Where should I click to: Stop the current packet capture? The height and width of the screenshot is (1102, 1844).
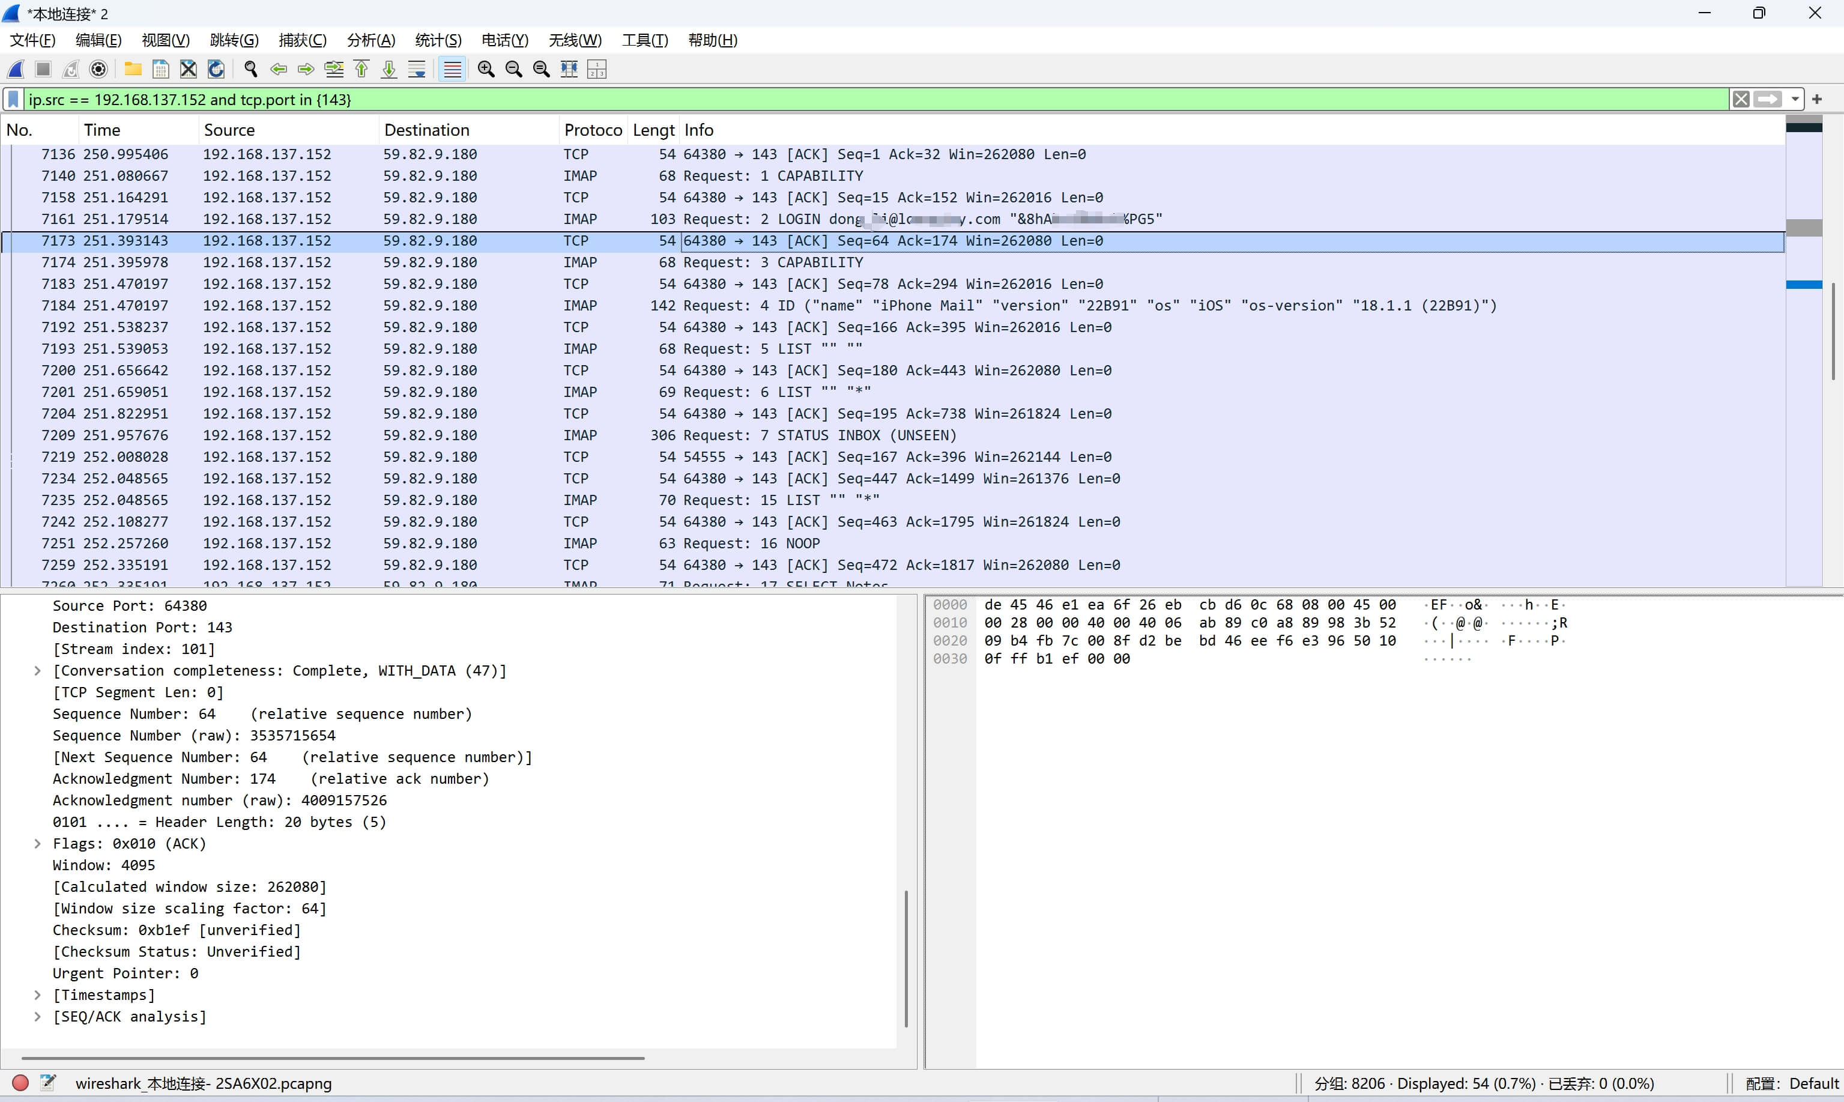pyautogui.click(x=42, y=69)
